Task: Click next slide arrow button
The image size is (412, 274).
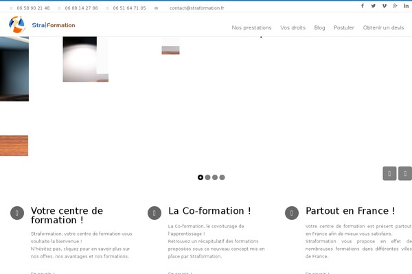Action: click(x=405, y=173)
